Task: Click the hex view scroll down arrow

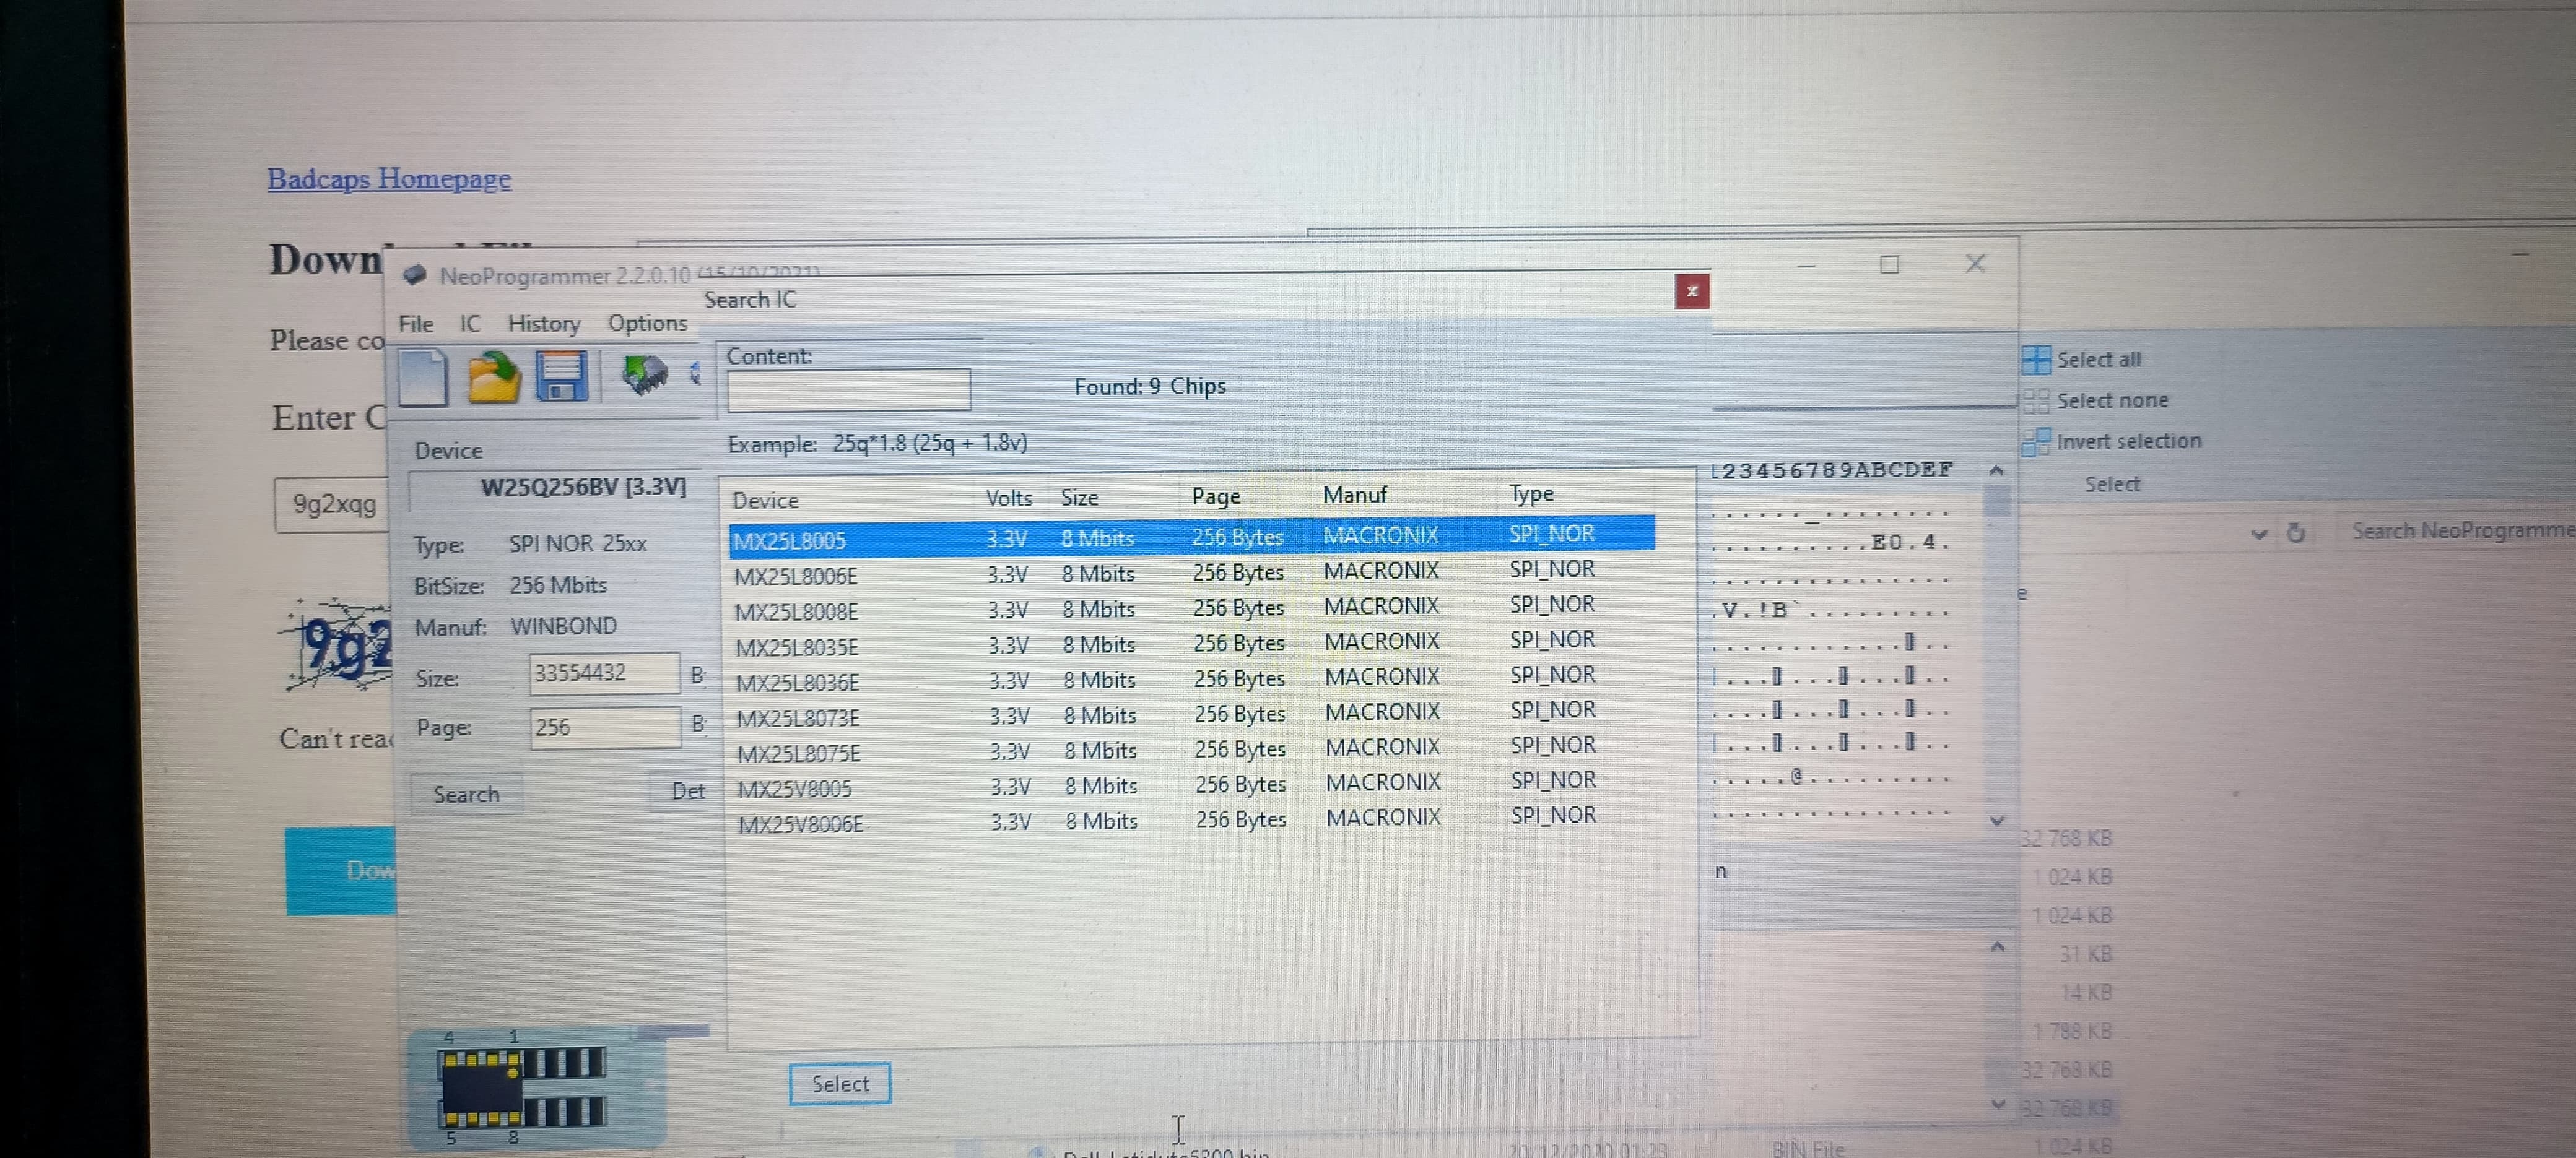Action: (1997, 820)
